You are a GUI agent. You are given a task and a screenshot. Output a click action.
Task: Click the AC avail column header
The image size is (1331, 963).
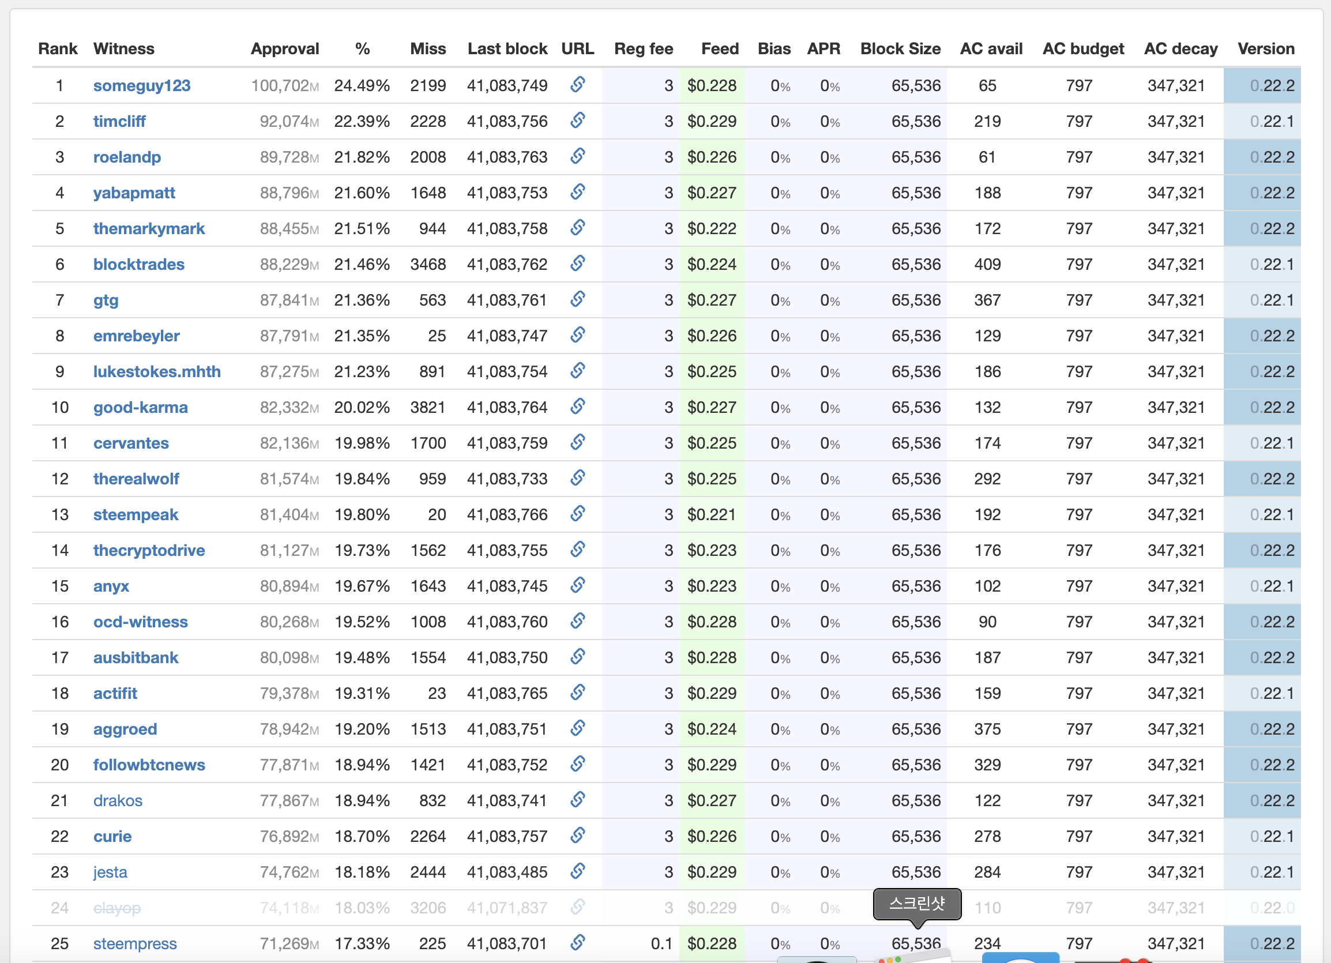click(x=991, y=48)
